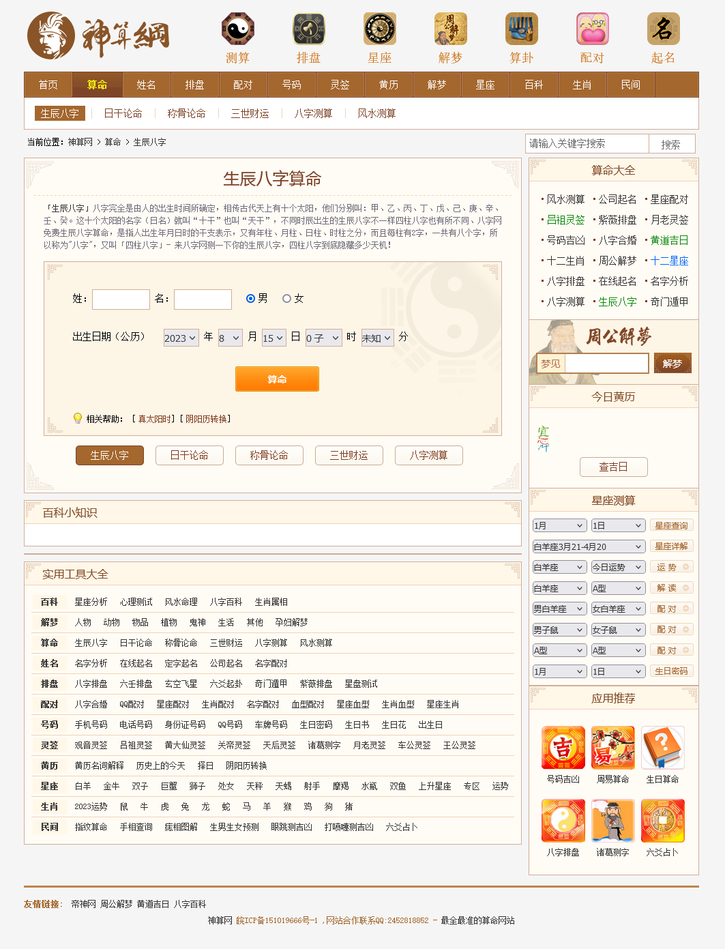725x949 pixels.
Task: Launch the 周易算命 app icon
Action: click(x=612, y=748)
